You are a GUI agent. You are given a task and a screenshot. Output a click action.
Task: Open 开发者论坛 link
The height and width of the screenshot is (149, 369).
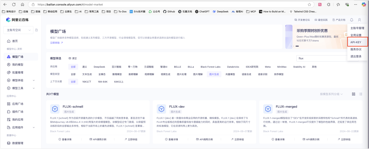pyautogui.click(x=302, y=20)
